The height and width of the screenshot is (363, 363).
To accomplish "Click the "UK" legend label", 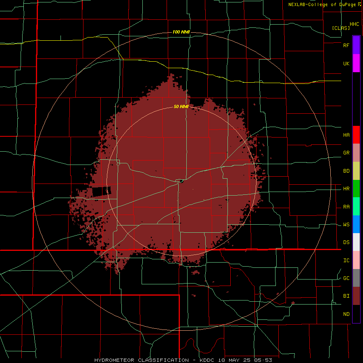I will tap(346, 63).
